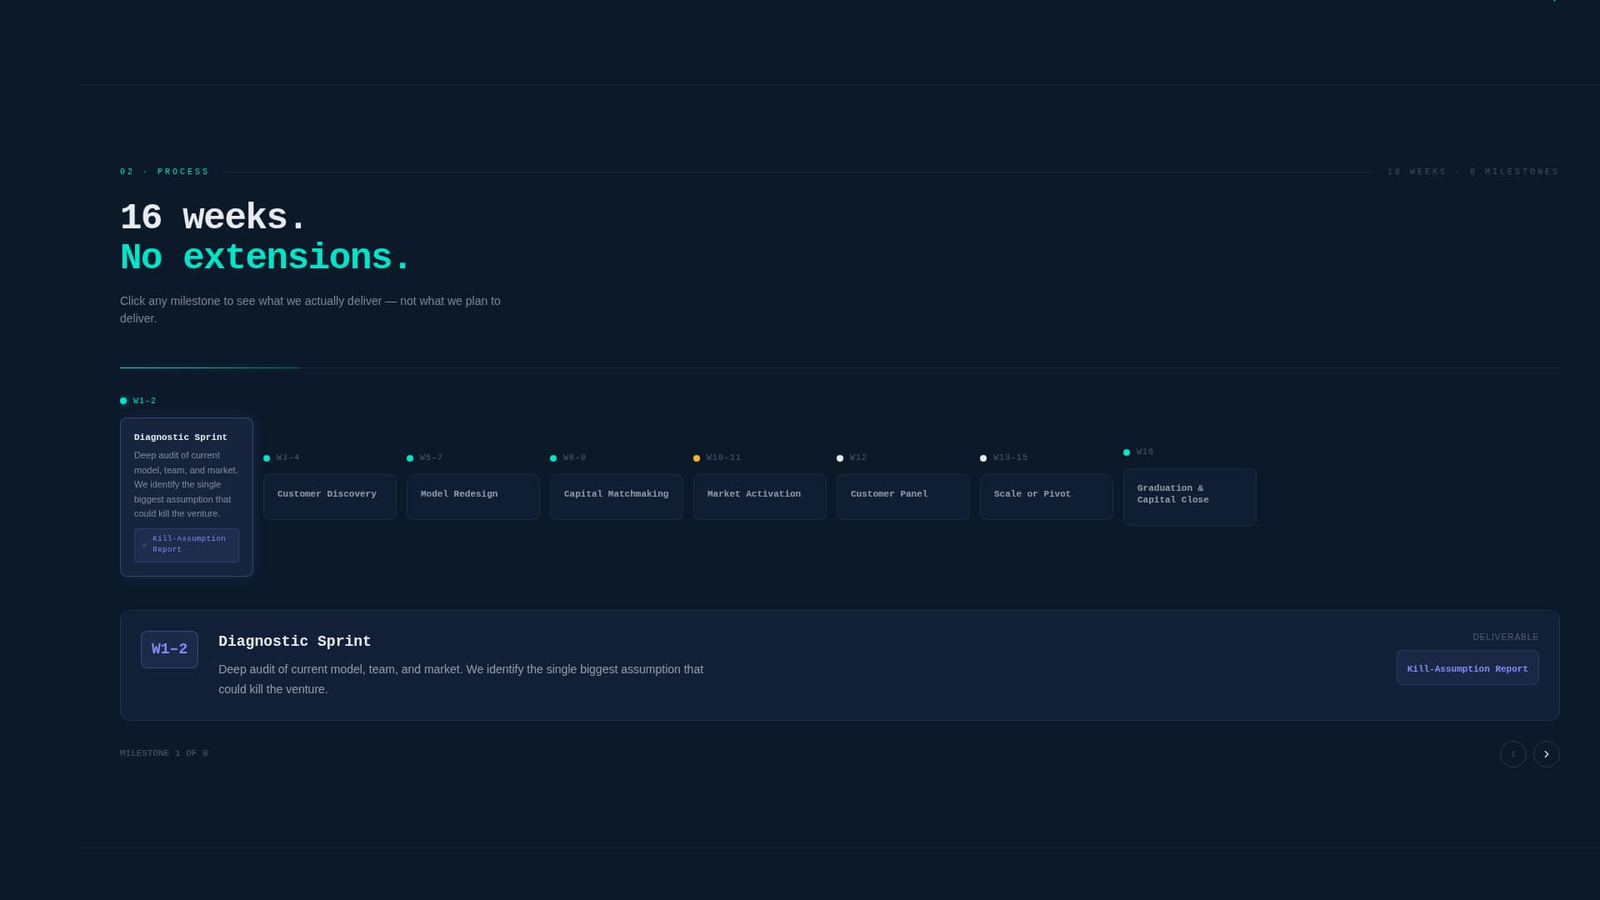Open the Customer Panel milestone card
The height and width of the screenshot is (900, 1600).
[903, 497]
